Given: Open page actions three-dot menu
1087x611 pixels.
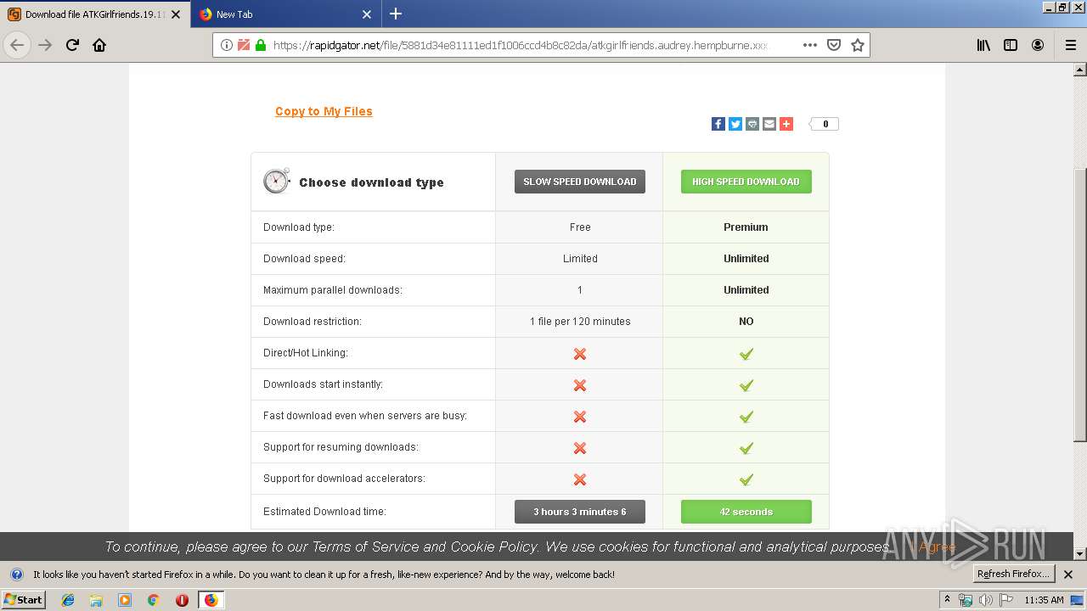Looking at the screenshot, I should pyautogui.click(x=809, y=45).
